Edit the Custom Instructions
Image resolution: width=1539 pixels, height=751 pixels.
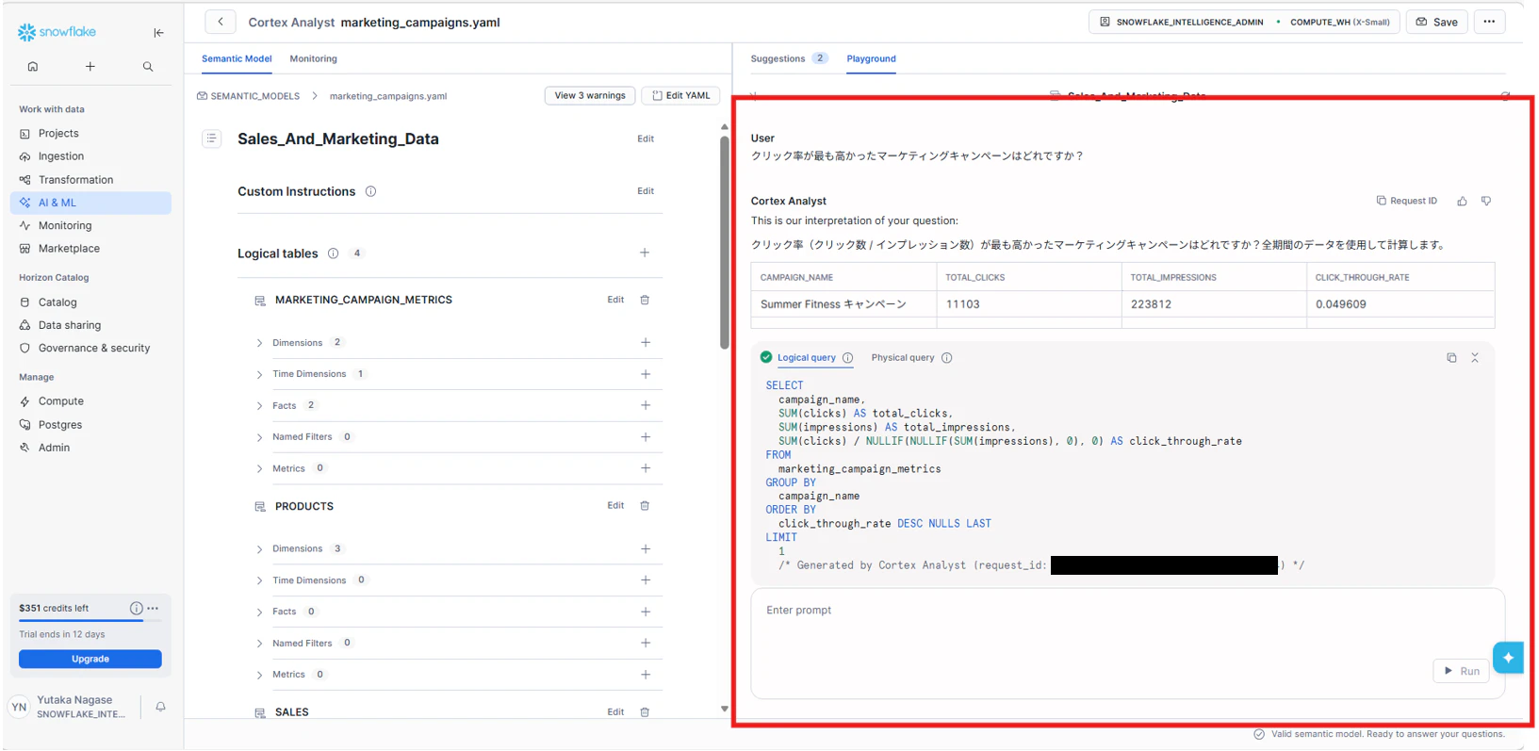[646, 191]
